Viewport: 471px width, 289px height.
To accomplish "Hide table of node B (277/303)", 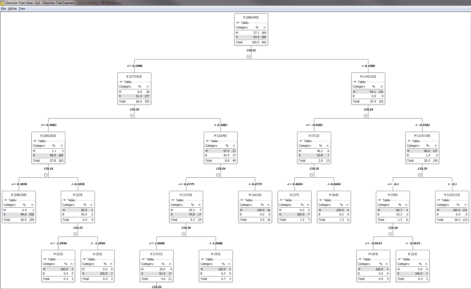I will [x=121, y=82].
